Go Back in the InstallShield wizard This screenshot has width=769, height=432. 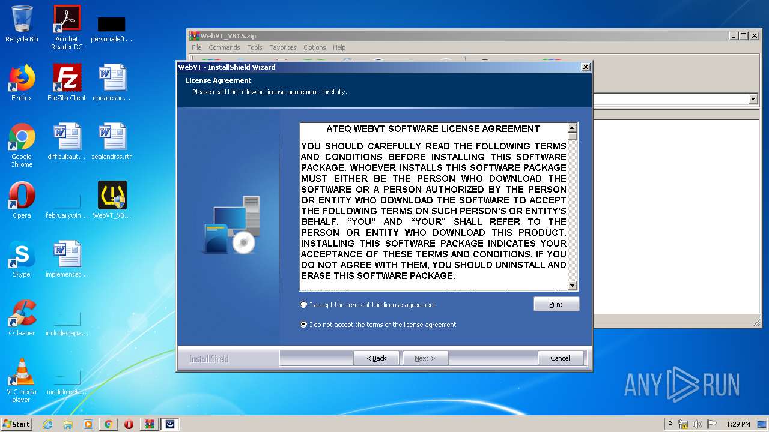point(377,358)
